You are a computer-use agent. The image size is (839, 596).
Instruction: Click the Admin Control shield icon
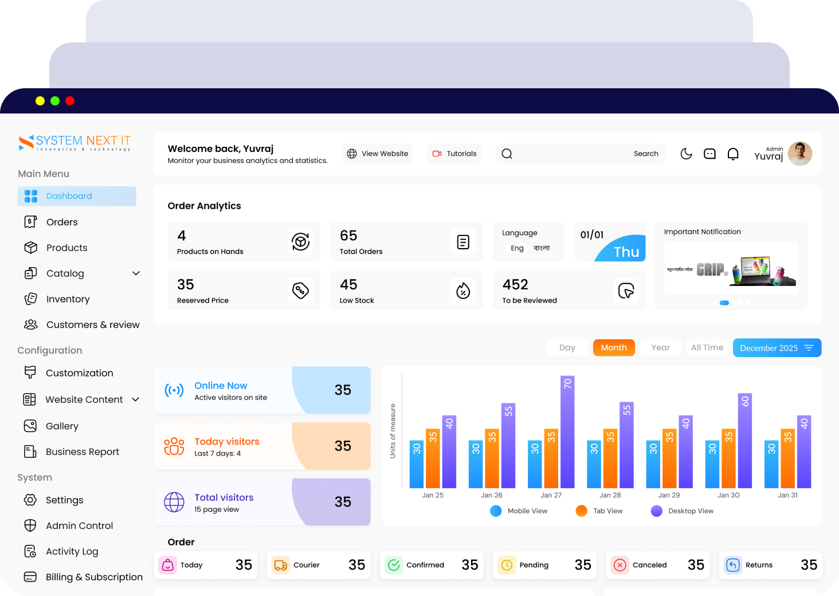30,526
